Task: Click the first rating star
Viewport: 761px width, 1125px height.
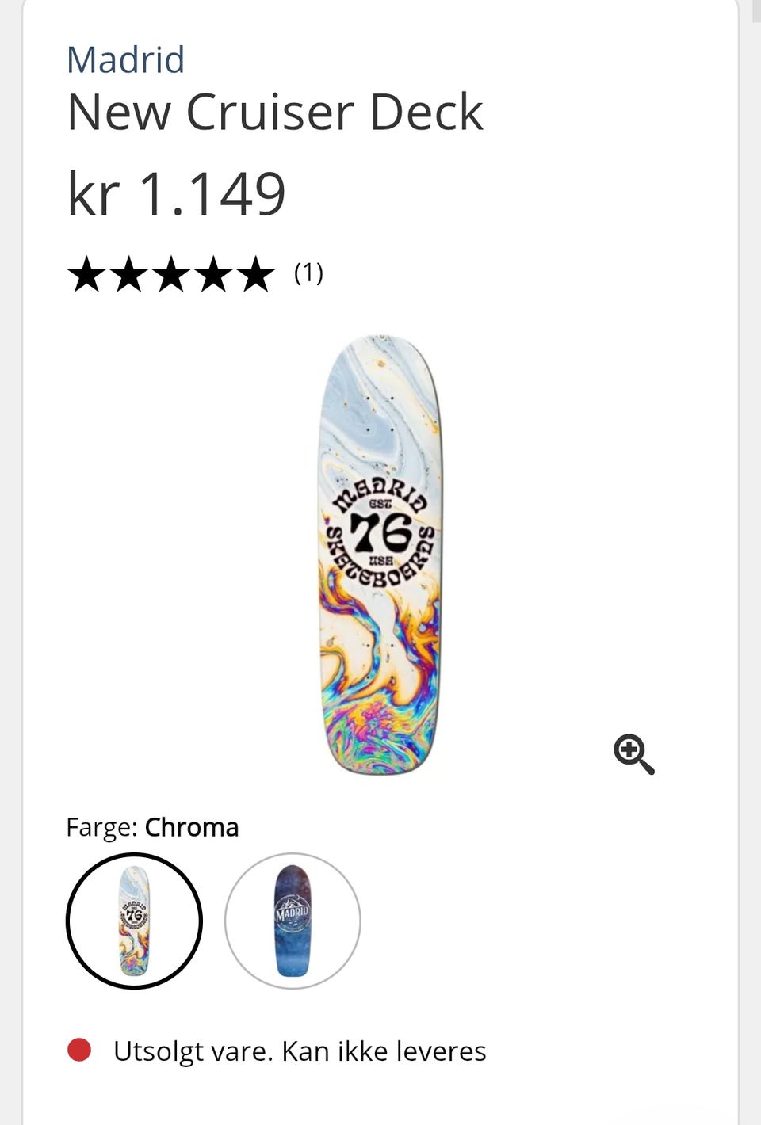Action: [x=86, y=274]
